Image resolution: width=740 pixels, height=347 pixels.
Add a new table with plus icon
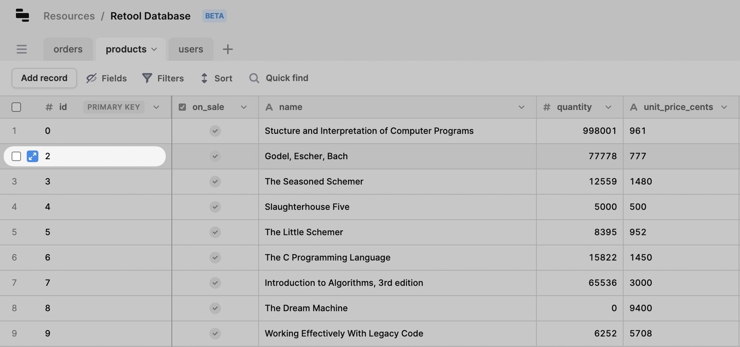pos(228,49)
